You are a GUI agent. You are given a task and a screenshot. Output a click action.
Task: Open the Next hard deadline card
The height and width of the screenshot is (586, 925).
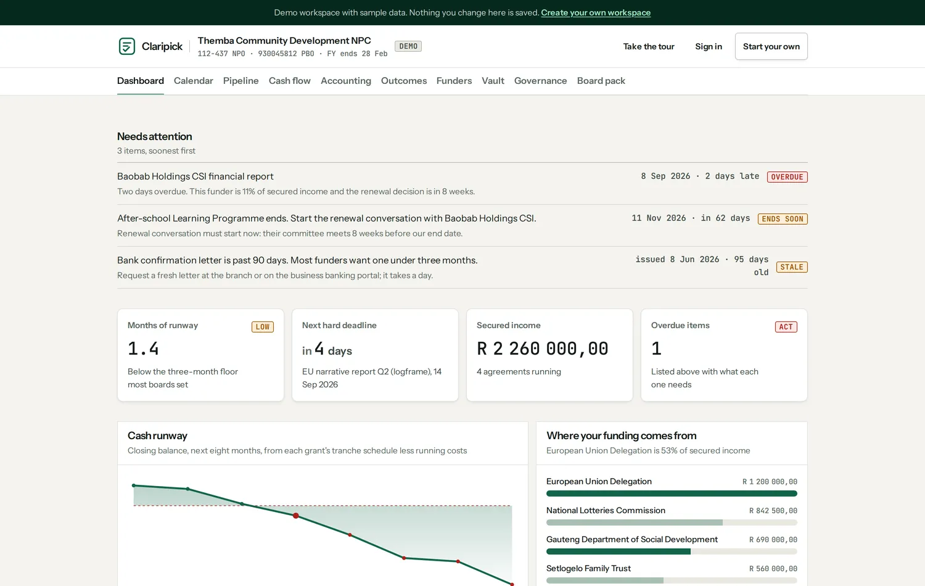tap(375, 355)
